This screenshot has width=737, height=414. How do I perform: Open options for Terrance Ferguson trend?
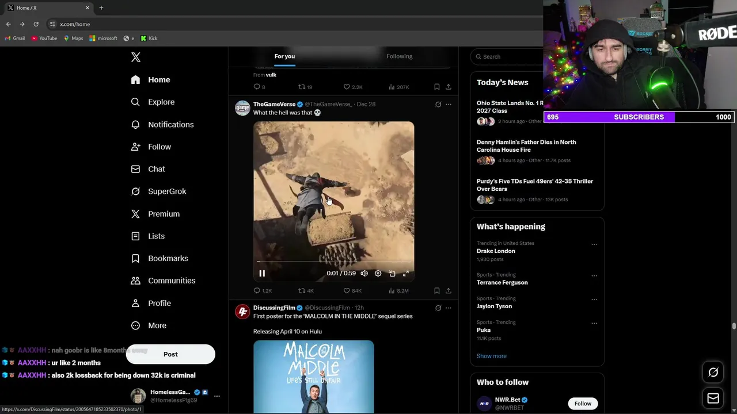pos(594,276)
